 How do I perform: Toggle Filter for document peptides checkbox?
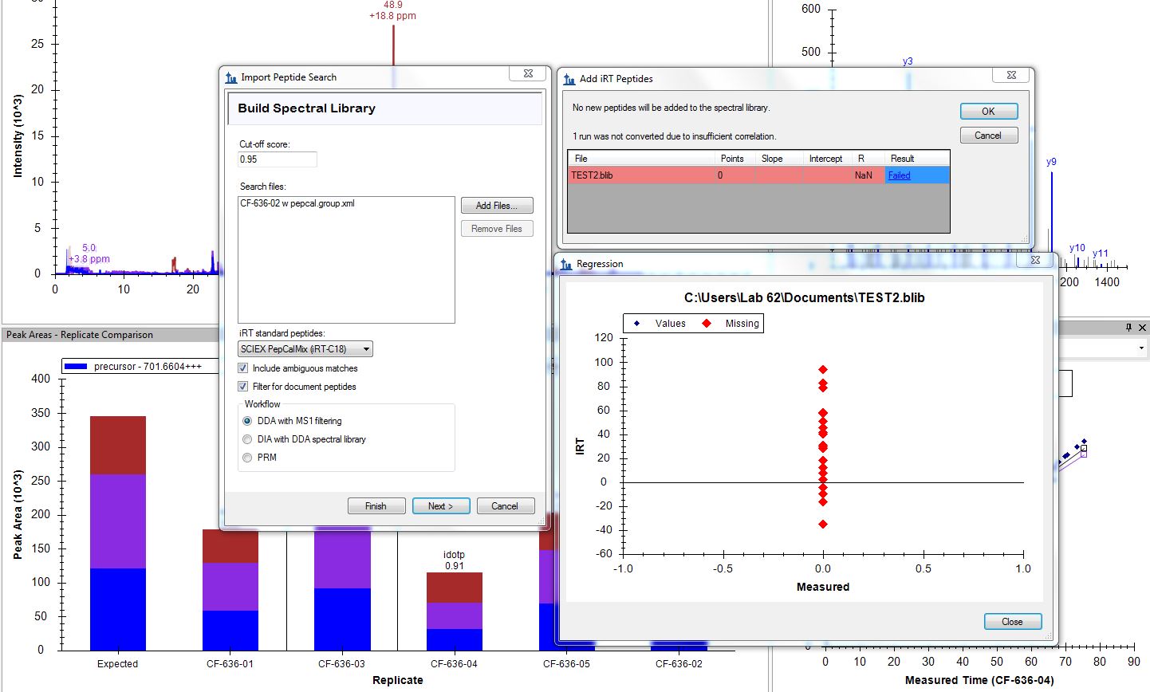(243, 387)
